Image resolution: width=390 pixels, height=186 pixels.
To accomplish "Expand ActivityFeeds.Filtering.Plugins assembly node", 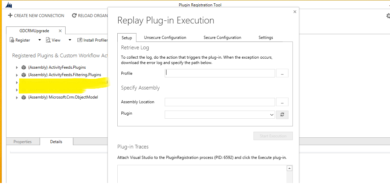I will (17, 75).
